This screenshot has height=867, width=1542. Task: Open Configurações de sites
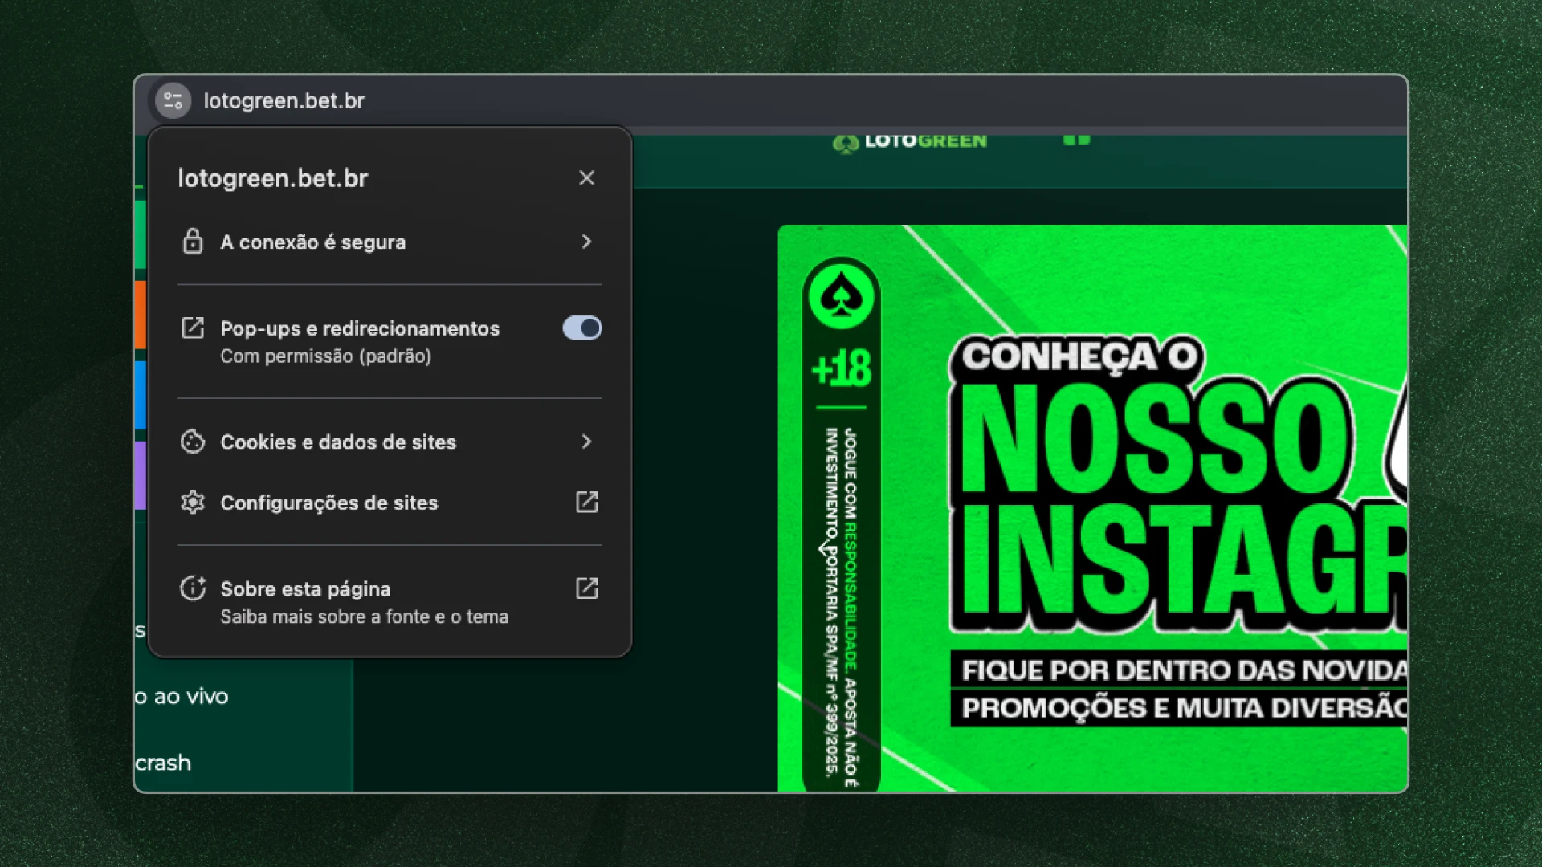pyautogui.click(x=390, y=503)
